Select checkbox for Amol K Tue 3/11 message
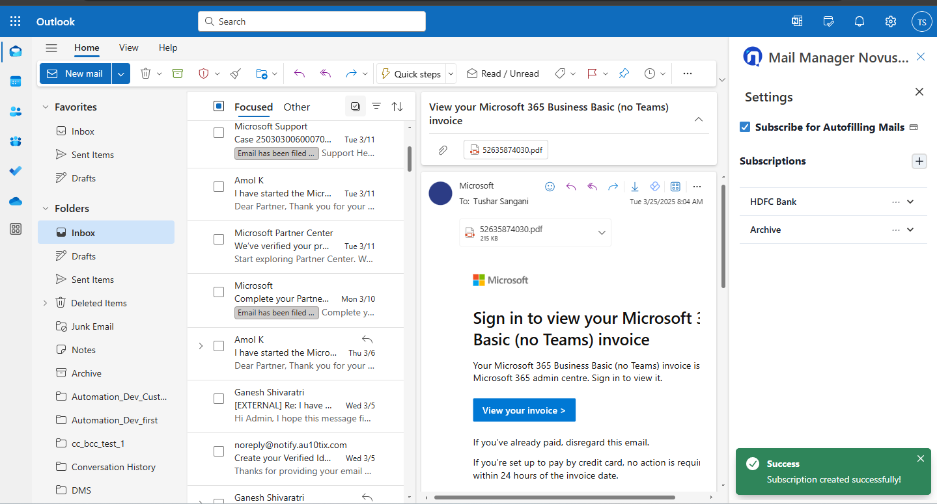This screenshot has height=504, width=937. click(219, 187)
